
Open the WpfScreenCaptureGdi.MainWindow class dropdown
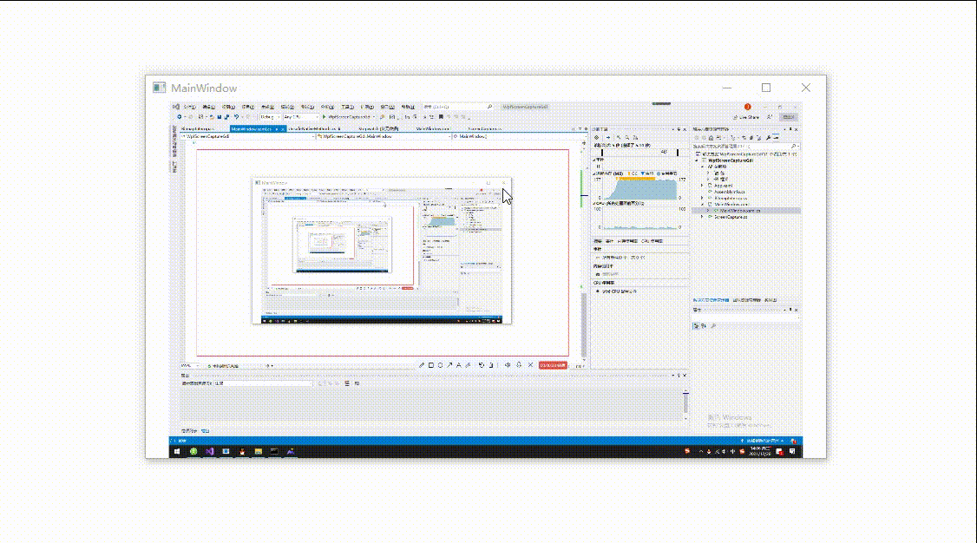383,136
